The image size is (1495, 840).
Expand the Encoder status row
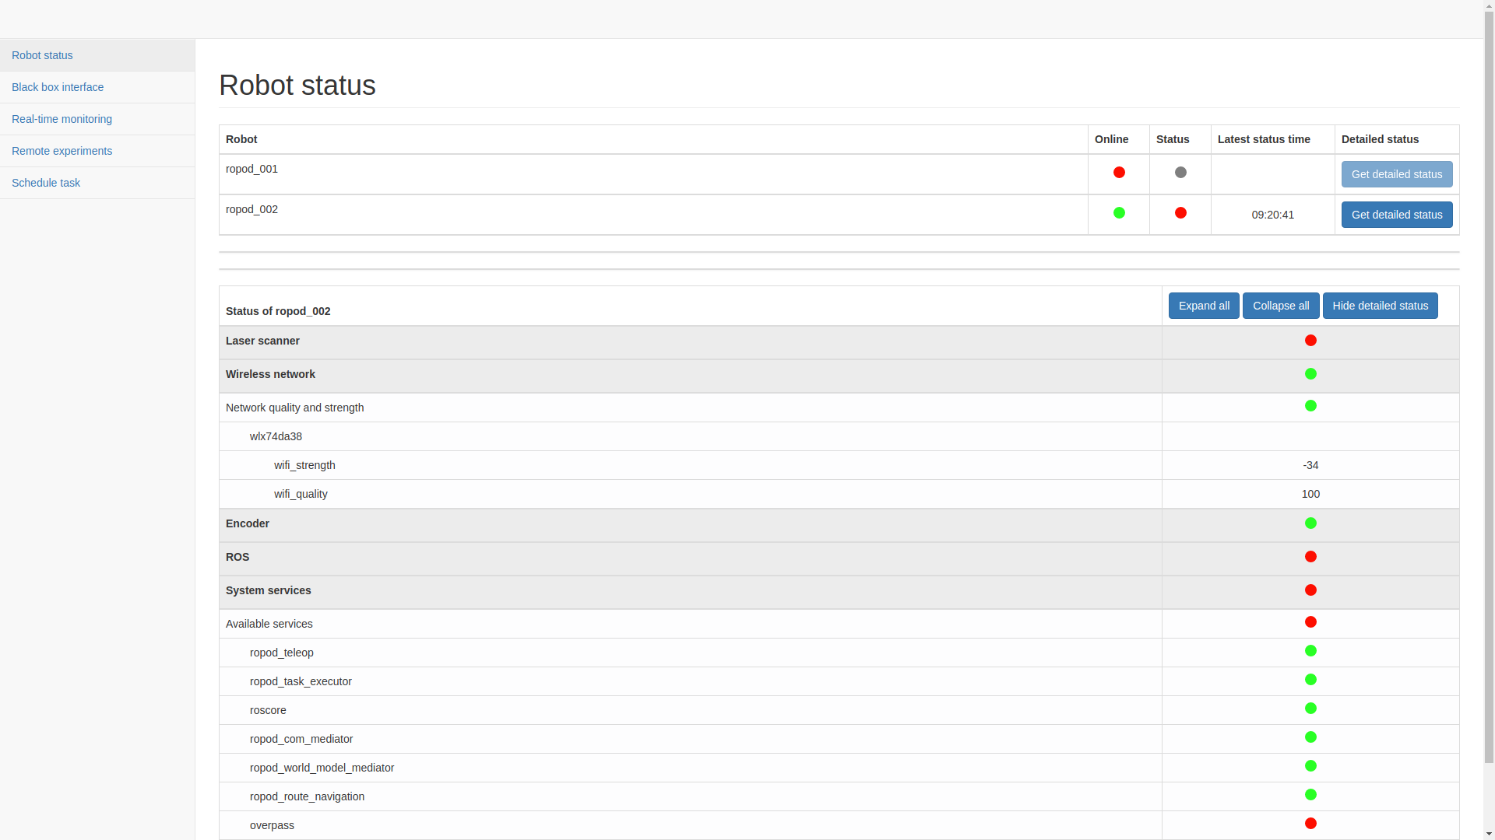248,524
